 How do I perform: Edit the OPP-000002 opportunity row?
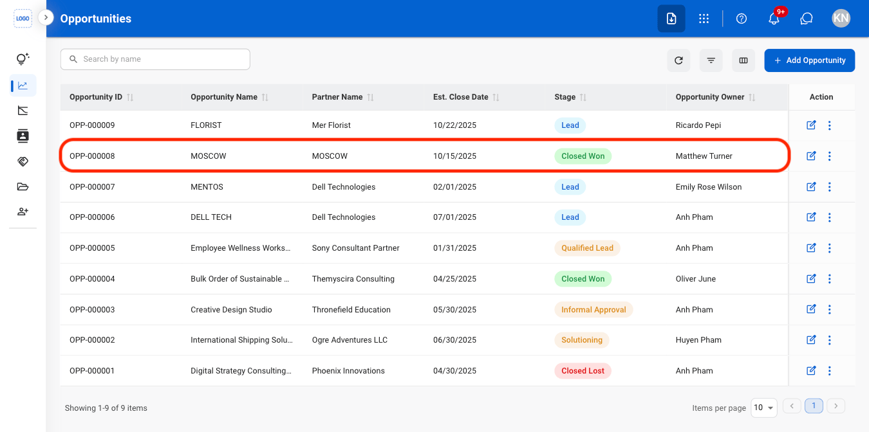pos(811,339)
